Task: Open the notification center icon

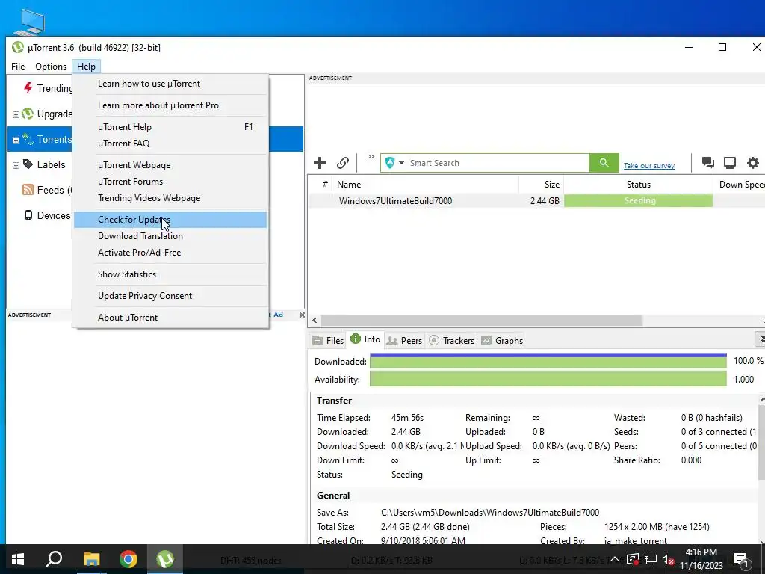Action: coord(741,560)
